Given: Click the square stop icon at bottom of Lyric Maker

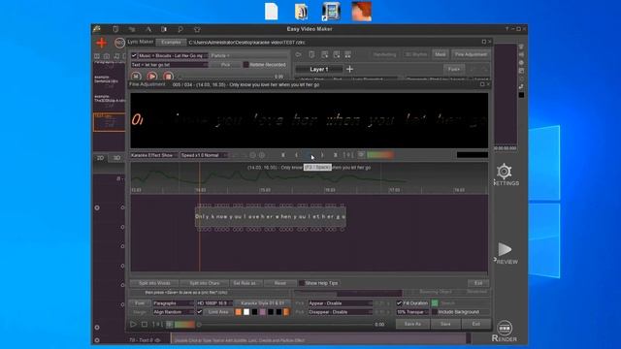Looking at the screenshot, I should (145, 324).
